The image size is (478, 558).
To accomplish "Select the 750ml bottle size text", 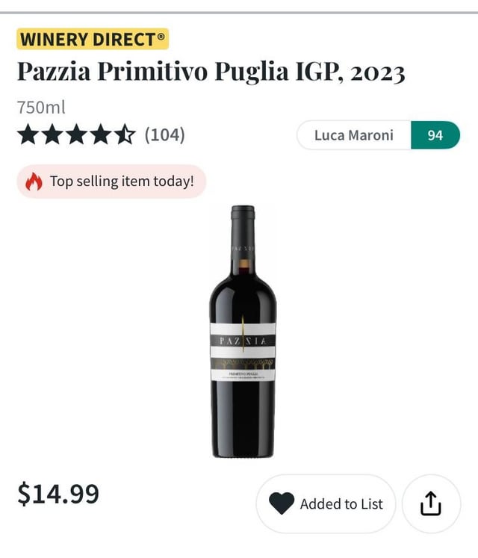I will (x=41, y=107).
